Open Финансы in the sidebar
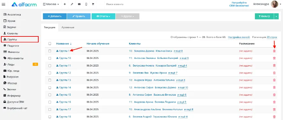Screen dimensions: 283x120 tap(11, 52)
